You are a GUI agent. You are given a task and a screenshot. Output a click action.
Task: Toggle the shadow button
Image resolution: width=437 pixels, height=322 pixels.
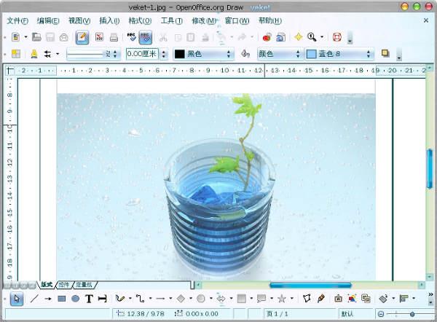[385, 53]
